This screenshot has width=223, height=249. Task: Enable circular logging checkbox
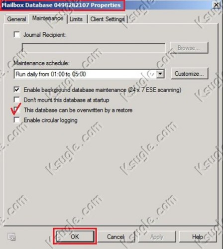[17, 120]
